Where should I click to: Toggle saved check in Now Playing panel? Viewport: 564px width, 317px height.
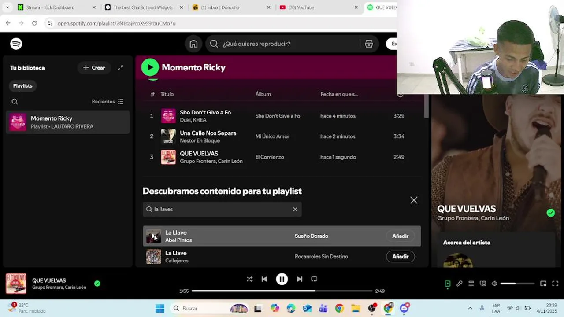[x=551, y=213]
